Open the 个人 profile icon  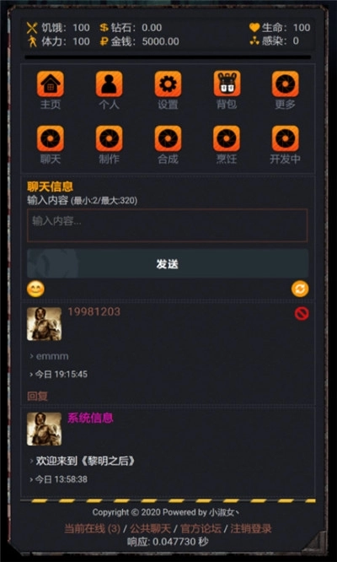click(x=110, y=84)
